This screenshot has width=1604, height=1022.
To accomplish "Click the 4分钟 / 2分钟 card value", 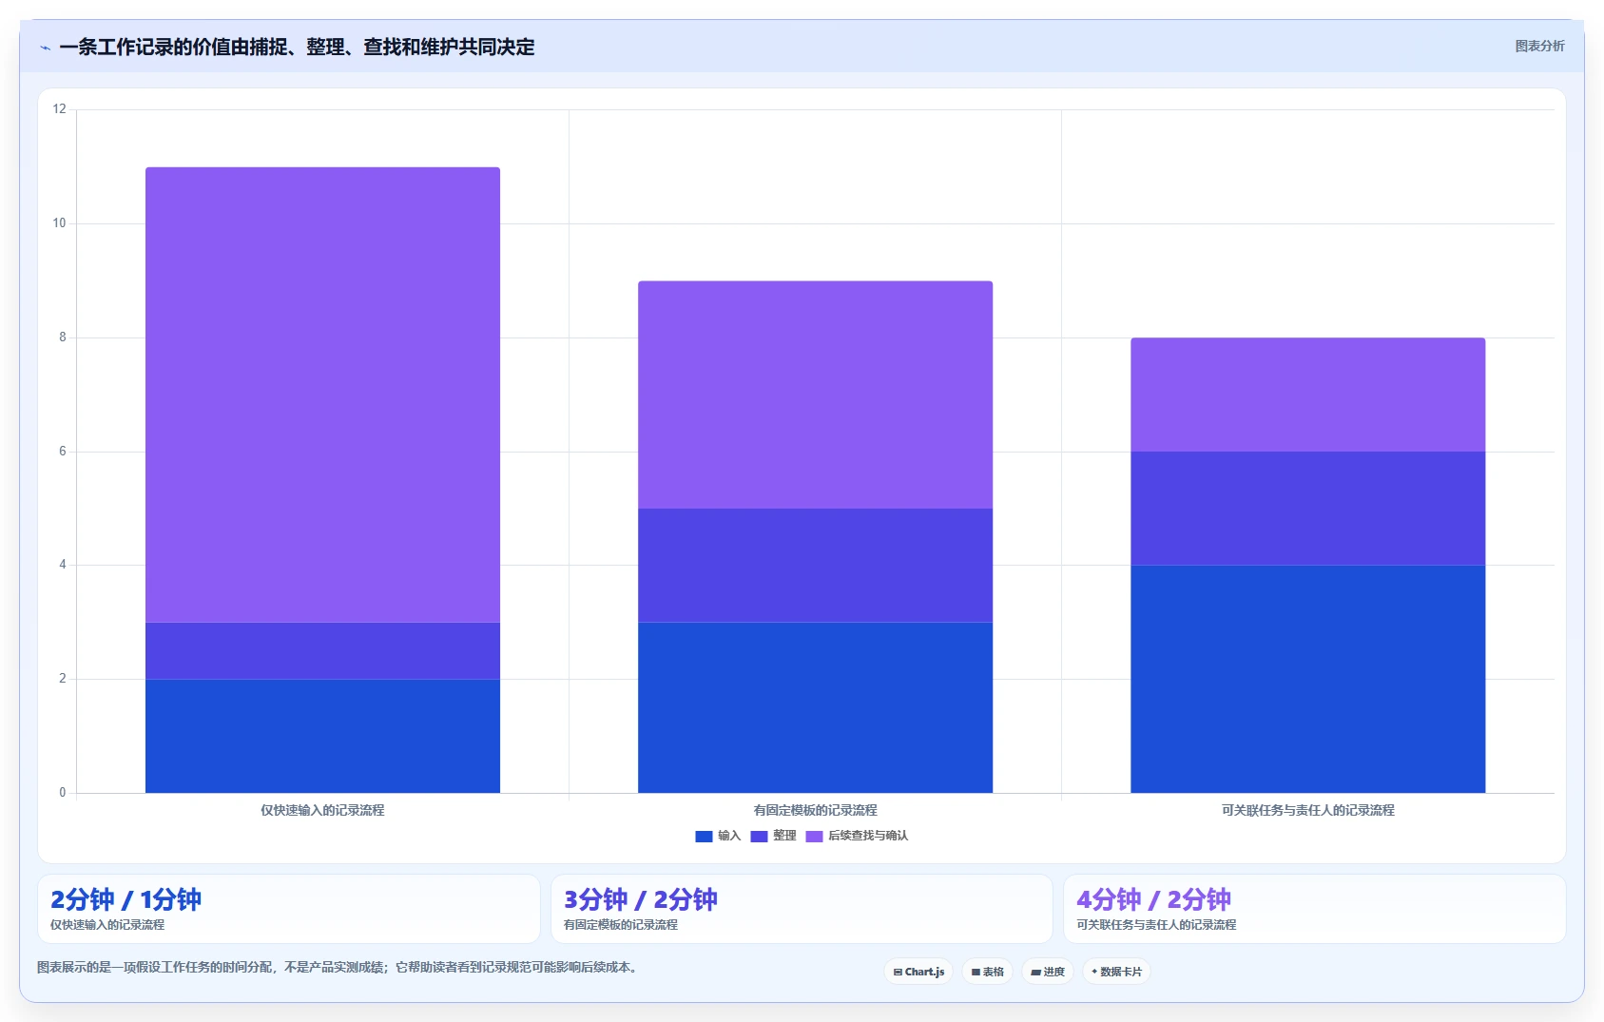I will [1153, 899].
